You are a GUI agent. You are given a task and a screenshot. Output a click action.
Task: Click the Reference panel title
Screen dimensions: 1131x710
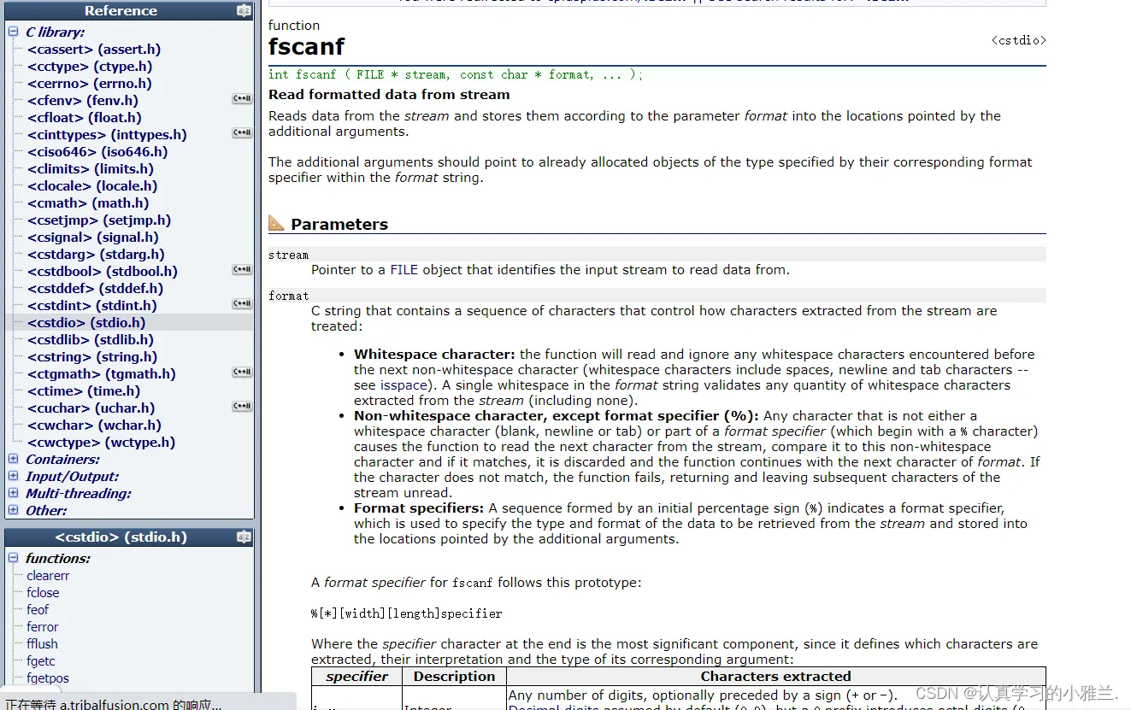point(121,11)
